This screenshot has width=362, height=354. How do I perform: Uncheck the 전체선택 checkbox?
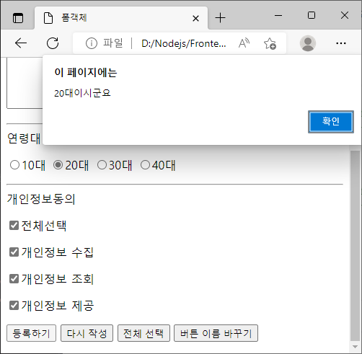[14, 226]
